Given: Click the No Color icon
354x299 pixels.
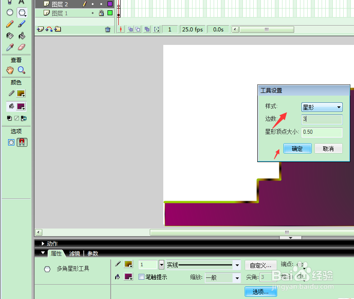Looking at the screenshot, I should pos(17,118).
